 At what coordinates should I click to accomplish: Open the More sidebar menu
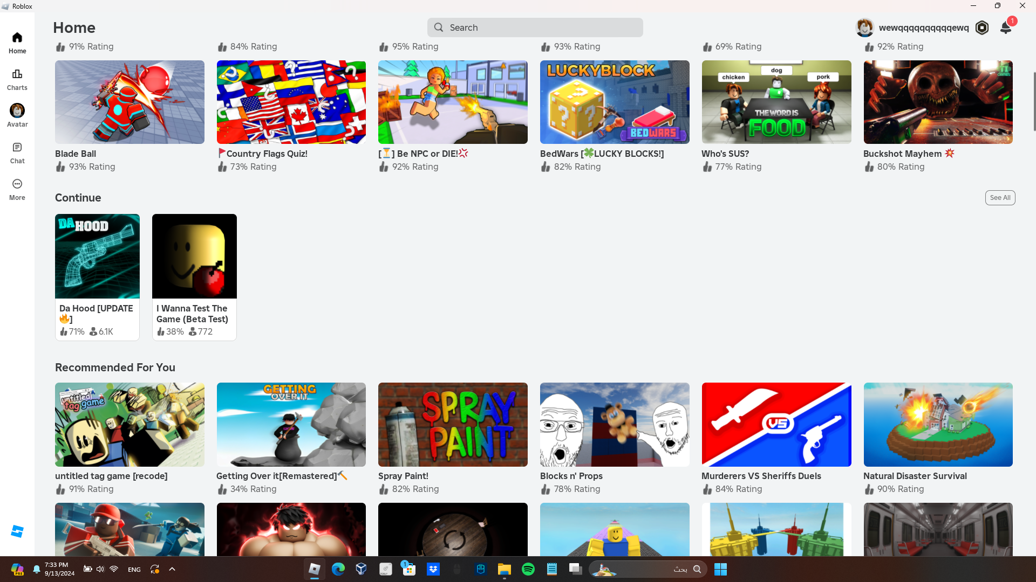point(17,190)
